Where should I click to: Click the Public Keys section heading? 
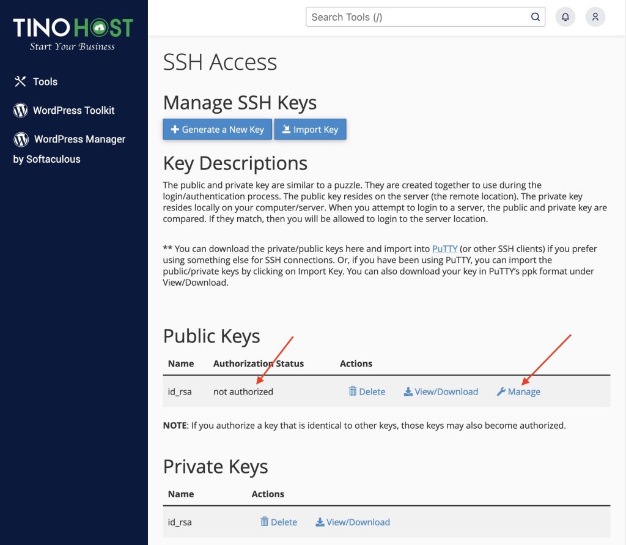(212, 336)
